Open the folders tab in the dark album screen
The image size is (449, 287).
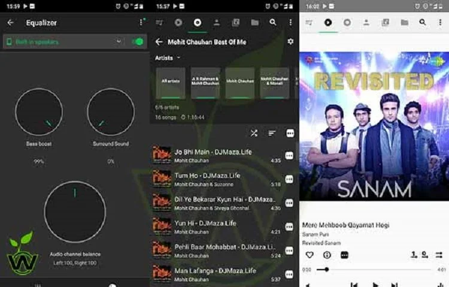pyautogui.click(x=255, y=23)
